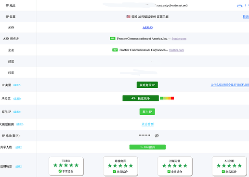This screenshot has height=177, width=249.
Task: Select the 跨境电商 rating card
Action: click(x=120, y=166)
